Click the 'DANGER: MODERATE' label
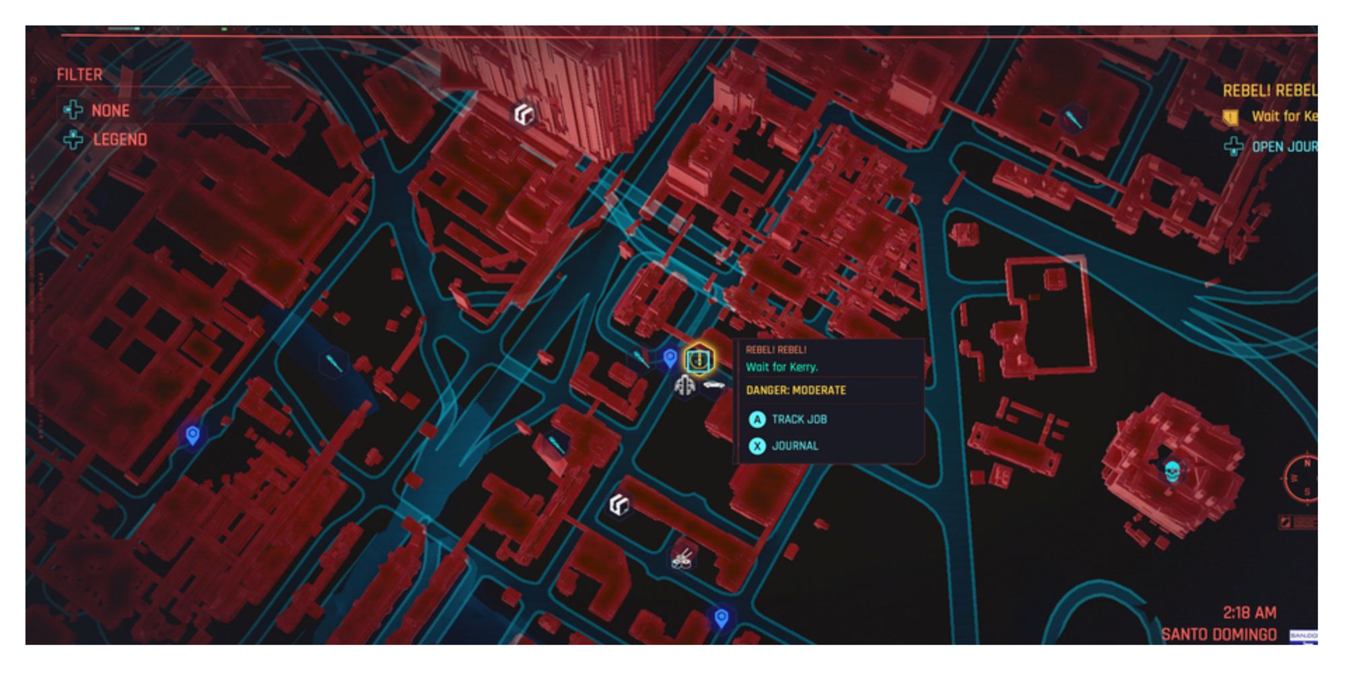 coord(796,390)
